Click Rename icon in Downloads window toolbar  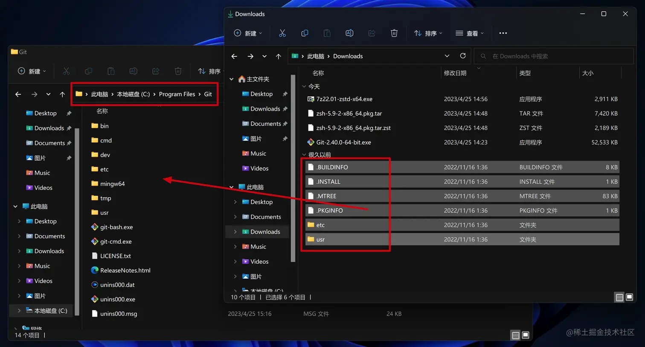[349, 33]
